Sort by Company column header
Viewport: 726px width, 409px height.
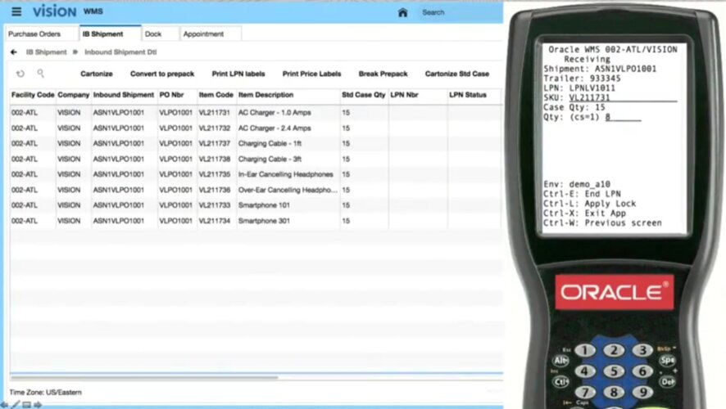(73, 95)
